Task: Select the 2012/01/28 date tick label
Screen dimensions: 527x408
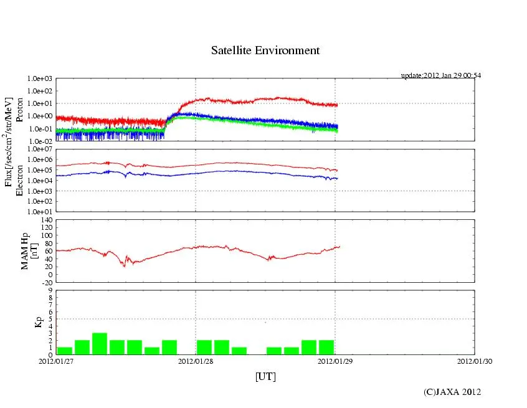Action: click(x=196, y=360)
